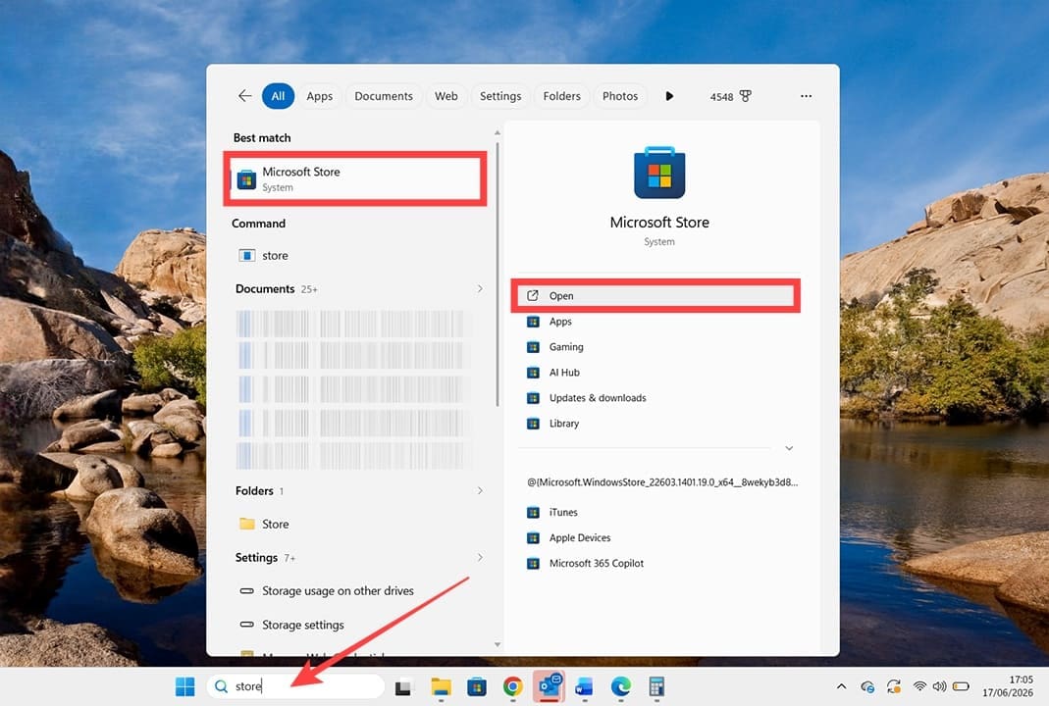Click the store command window icon
Image resolution: width=1049 pixels, height=706 pixels.
point(247,255)
